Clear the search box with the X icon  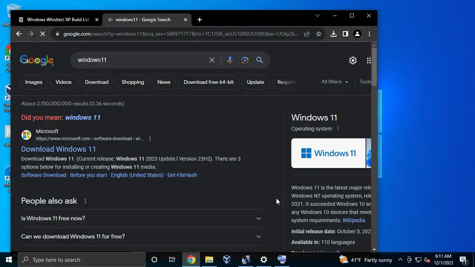tap(212, 60)
